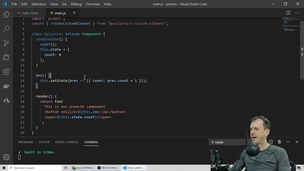Image resolution: width=304 pixels, height=171 pixels.
Task: Split the editor to the right
Action: click(x=288, y=13)
